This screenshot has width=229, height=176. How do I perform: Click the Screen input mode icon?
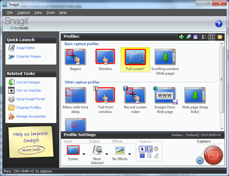pyautogui.click(x=73, y=150)
